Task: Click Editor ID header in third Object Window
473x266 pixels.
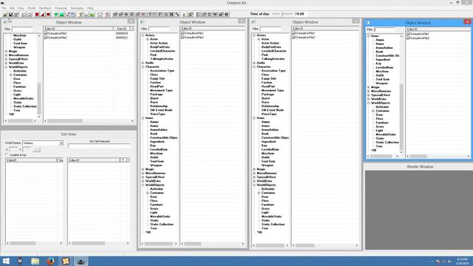Action: tap(325, 28)
